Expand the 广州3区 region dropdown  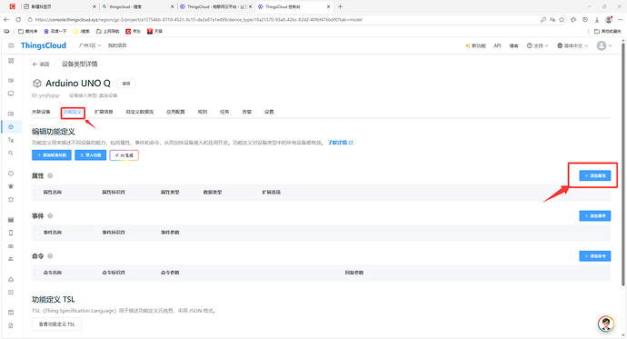pyautogui.click(x=90, y=45)
